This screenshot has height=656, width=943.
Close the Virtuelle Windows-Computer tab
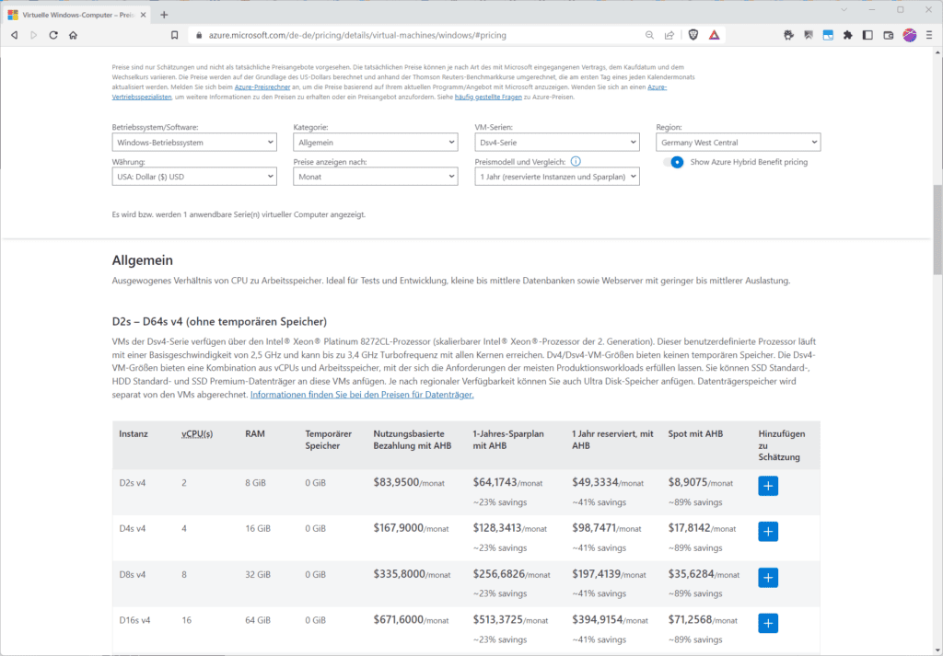pos(143,15)
